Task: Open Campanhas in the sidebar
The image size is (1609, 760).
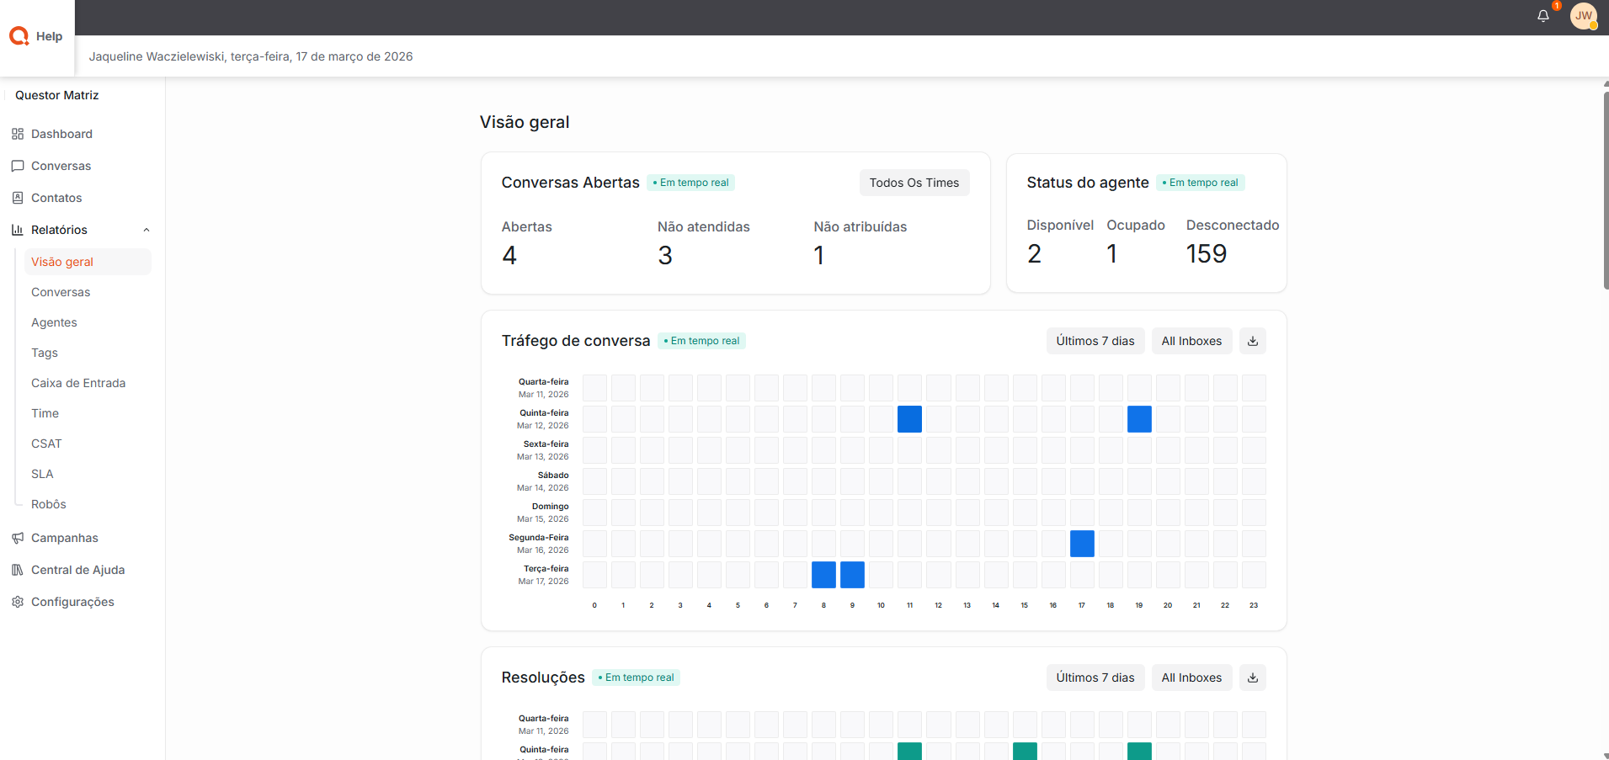Action: click(x=64, y=538)
